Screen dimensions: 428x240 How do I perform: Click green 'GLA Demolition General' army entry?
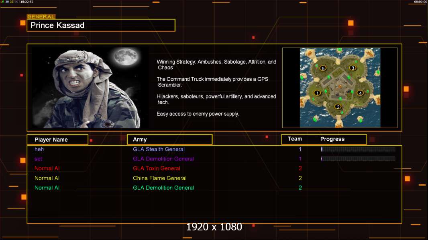tap(163, 188)
